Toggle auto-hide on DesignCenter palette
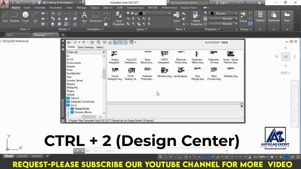301x169 pixels. 63,45
